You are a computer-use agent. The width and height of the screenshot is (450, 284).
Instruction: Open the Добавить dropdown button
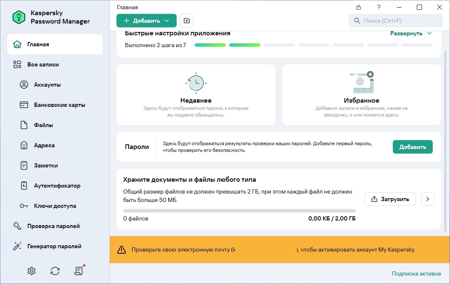coord(146,21)
